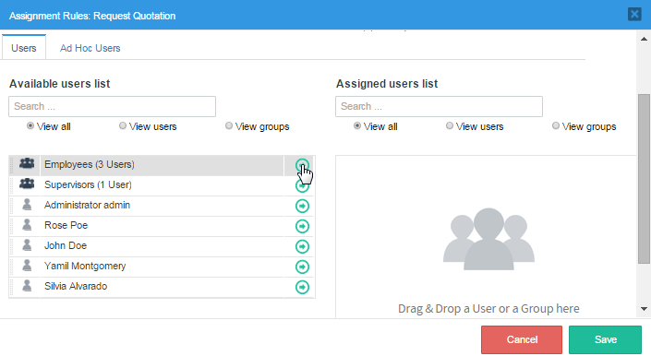Viewport: 651px width, 356px height.
Task: Switch to the Users tab
Action: 24,48
